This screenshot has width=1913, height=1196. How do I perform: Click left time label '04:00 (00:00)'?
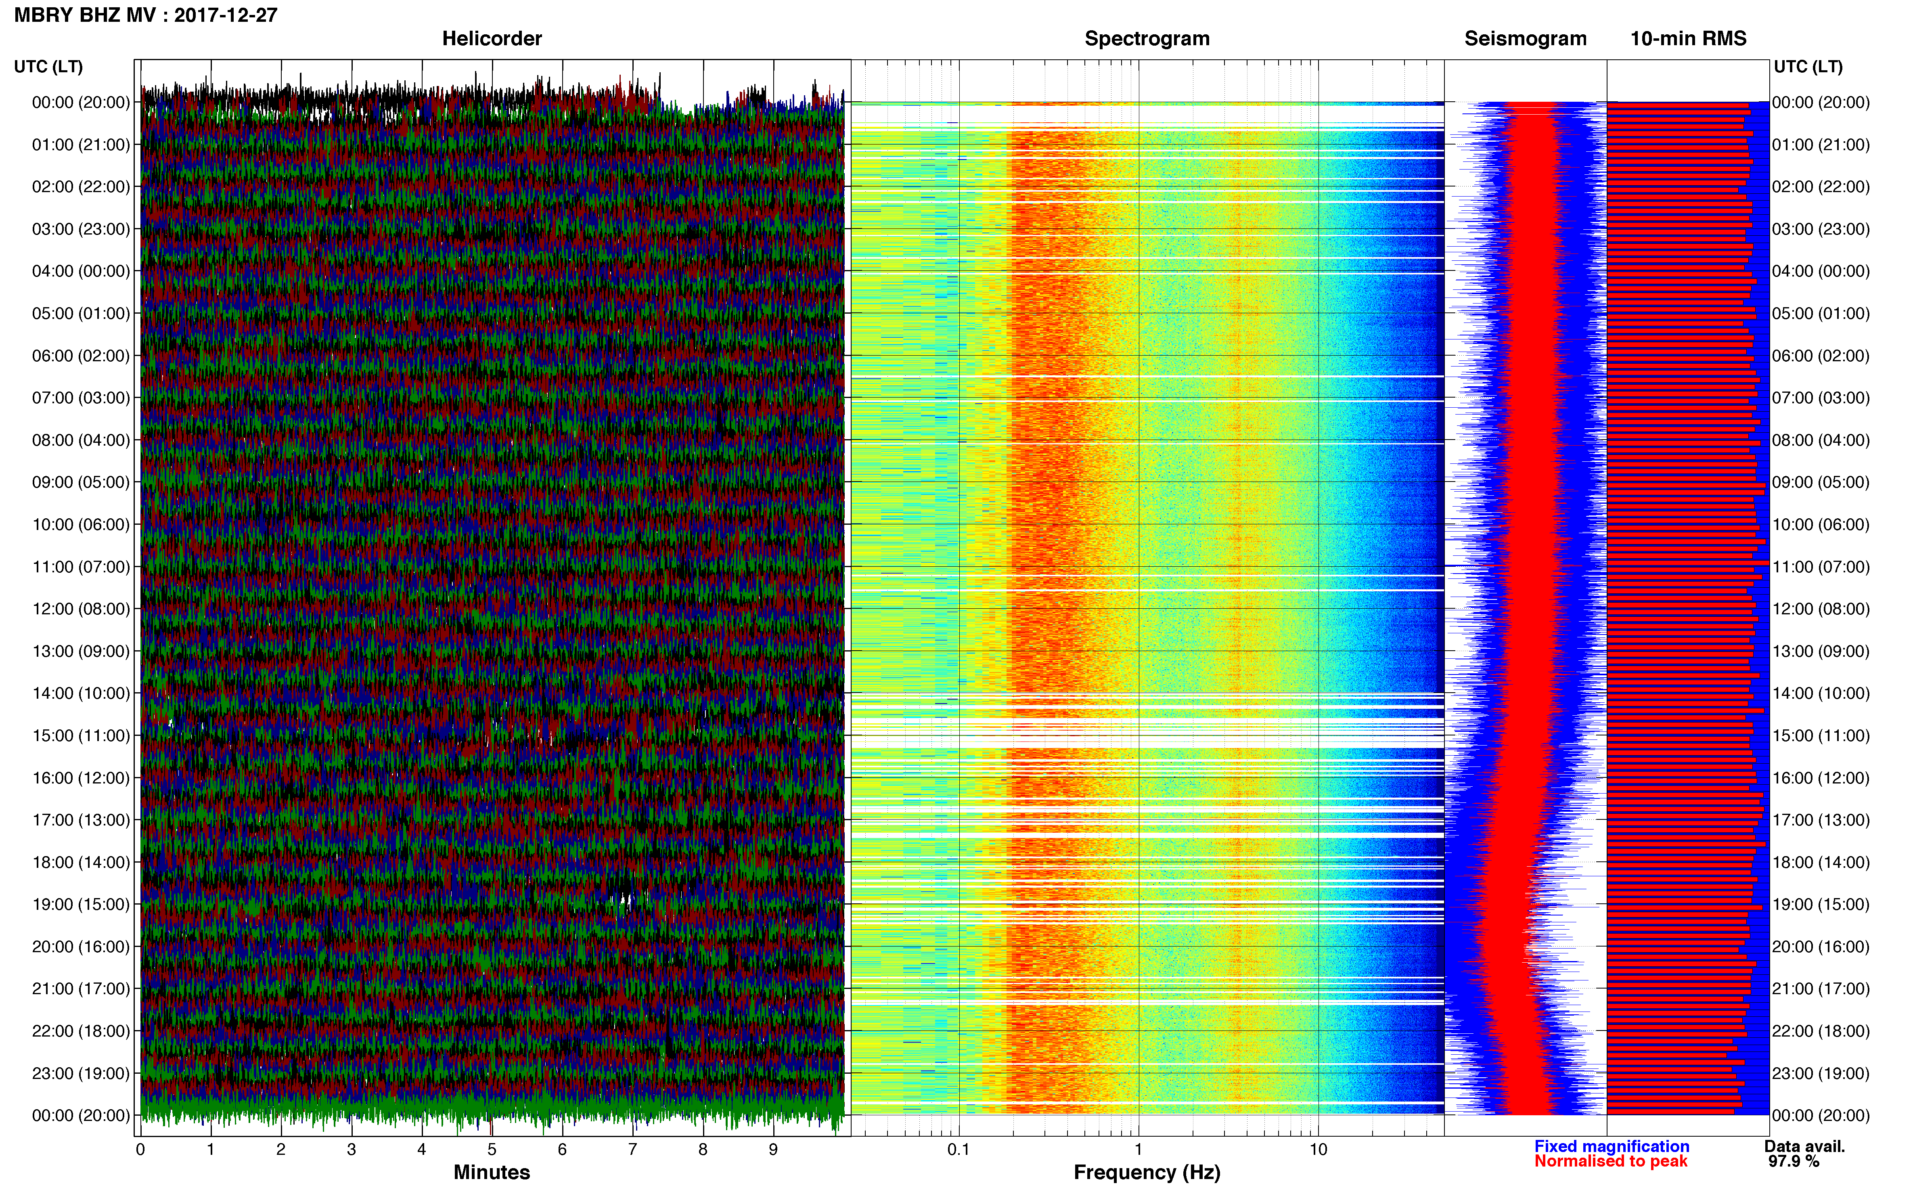pyautogui.click(x=81, y=271)
